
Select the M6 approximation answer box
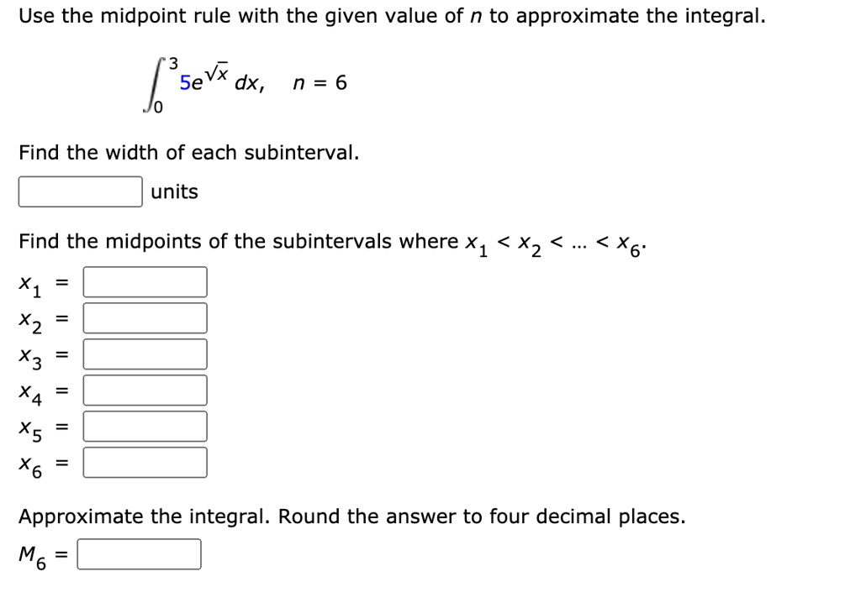pos(139,554)
